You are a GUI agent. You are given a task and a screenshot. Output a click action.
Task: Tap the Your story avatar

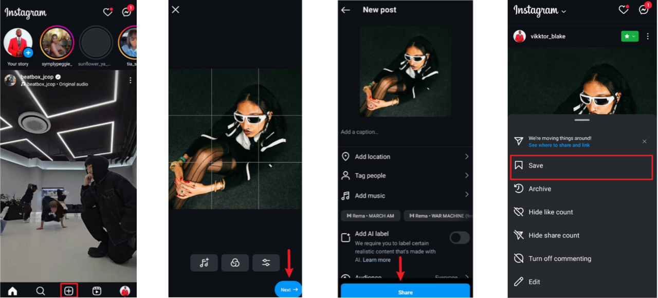[x=18, y=43]
